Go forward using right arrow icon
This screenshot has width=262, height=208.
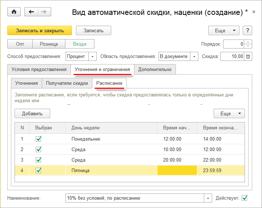click(x=44, y=12)
